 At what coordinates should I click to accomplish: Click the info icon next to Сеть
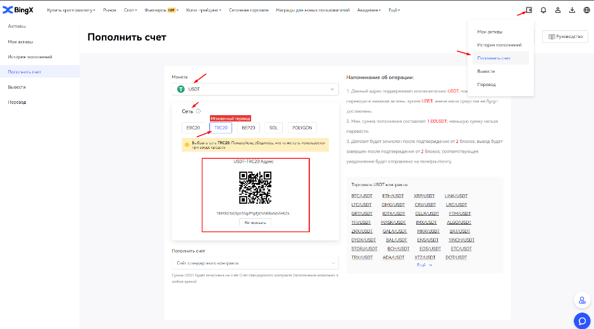[198, 111]
